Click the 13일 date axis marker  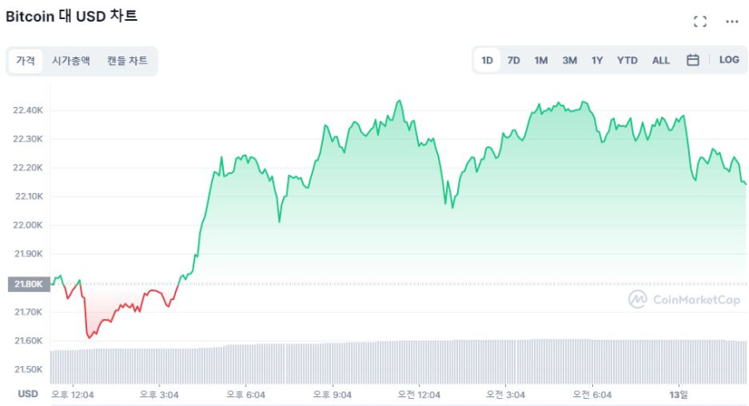[x=678, y=394]
